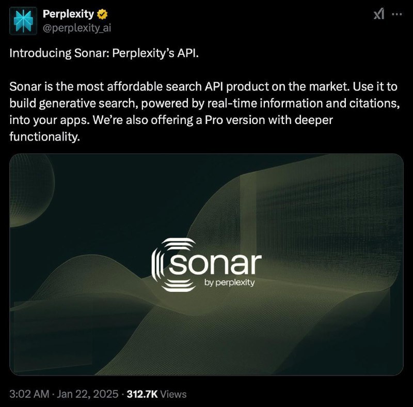Viewport: 413px width, 407px height.
Task: Select the bold 312.7K view count
Action: pyautogui.click(x=142, y=394)
